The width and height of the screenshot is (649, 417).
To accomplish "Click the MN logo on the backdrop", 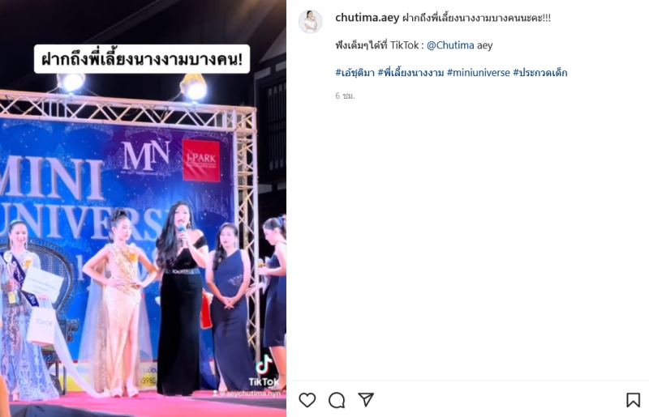I will click(x=146, y=155).
